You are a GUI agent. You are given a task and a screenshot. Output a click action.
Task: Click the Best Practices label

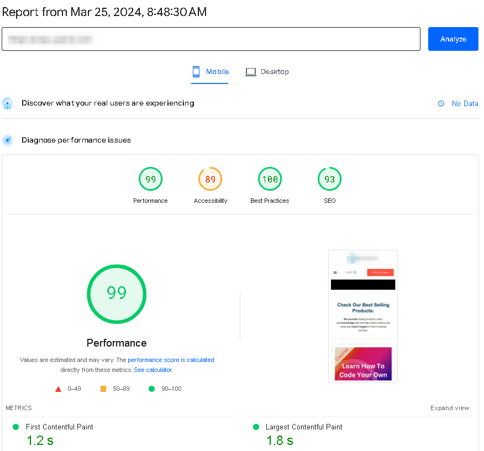(x=270, y=201)
